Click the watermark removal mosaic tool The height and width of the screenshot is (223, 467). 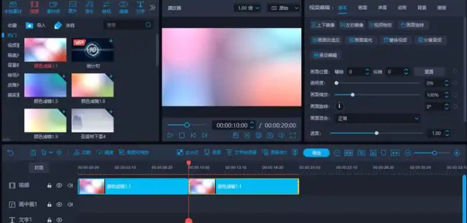[x=187, y=152]
